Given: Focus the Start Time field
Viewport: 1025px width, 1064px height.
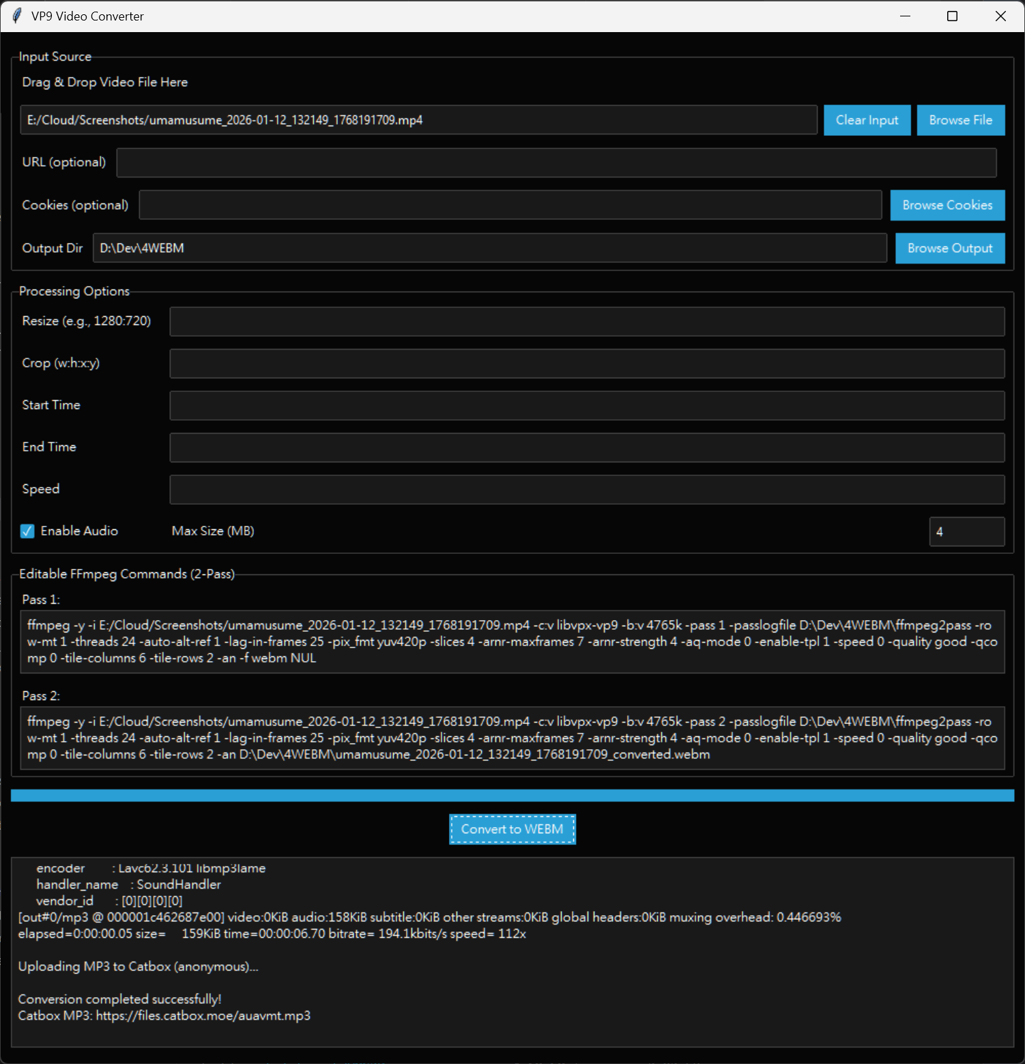Looking at the screenshot, I should [587, 405].
